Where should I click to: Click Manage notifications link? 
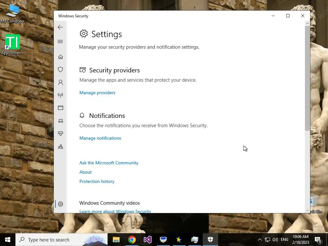click(100, 138)
